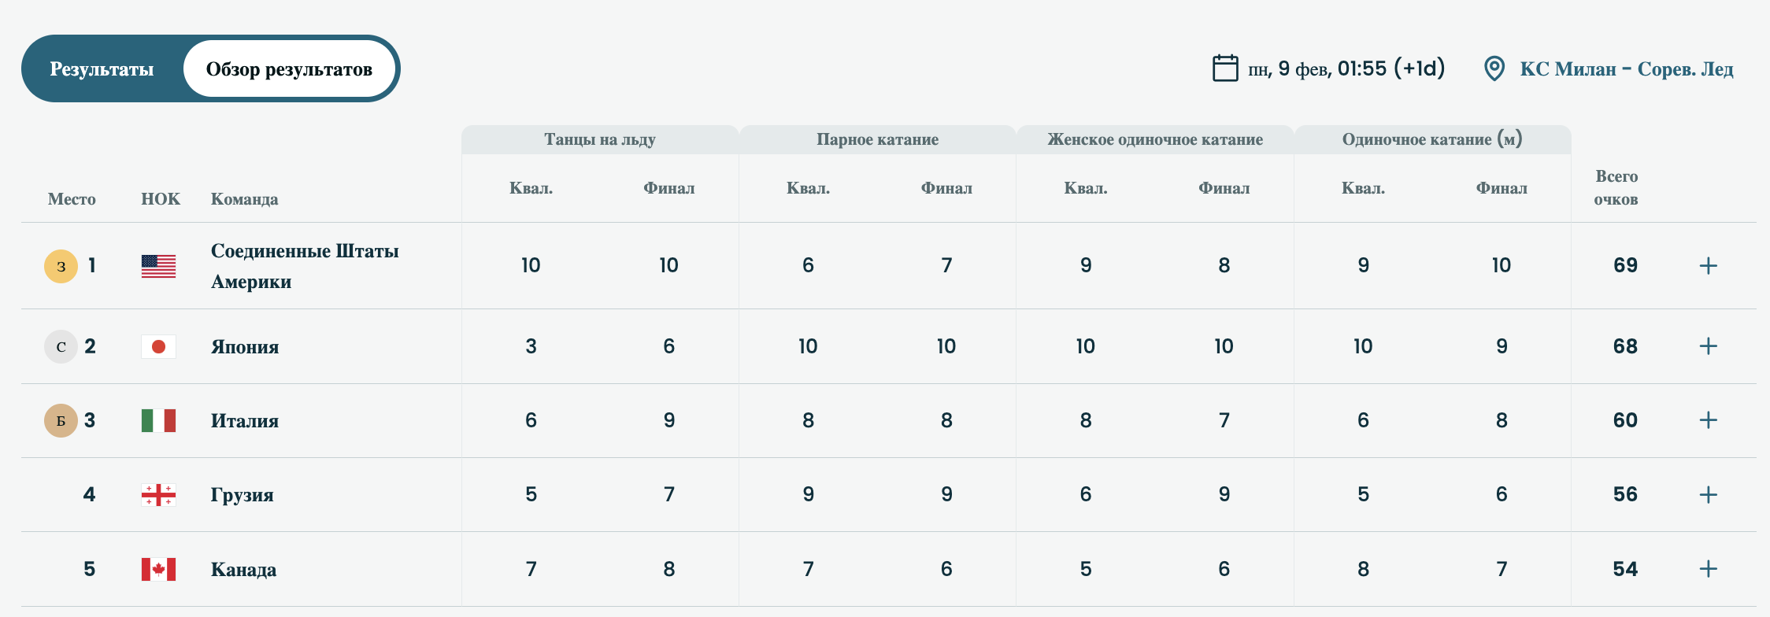This screenshot has height=617, width=1770.
Task: Open the КС Милан venue link
Action: pos(1626,69)
